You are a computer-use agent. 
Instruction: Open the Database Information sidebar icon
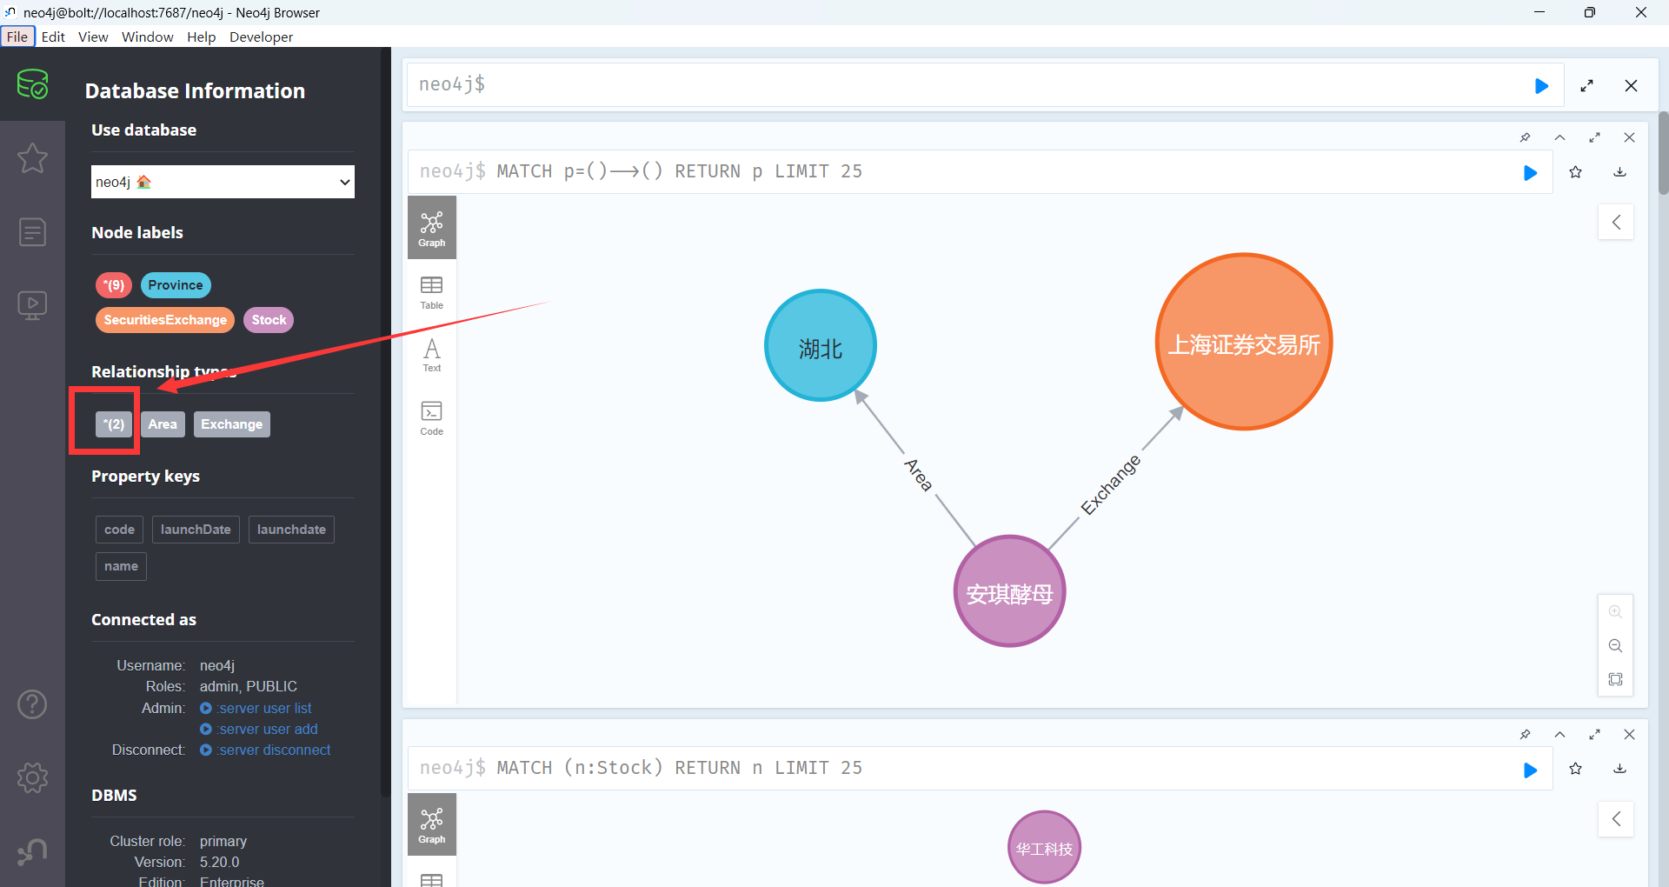pyautogui.click(x=32, y=84)
